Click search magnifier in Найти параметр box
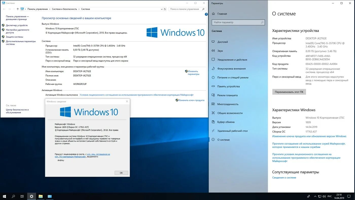The image size is (355, 200). click(262, 22)
